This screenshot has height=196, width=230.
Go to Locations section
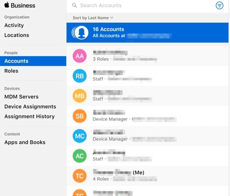[x=17, y=35]
